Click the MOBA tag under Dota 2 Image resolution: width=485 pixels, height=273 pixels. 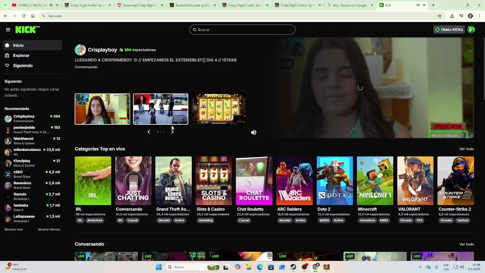pyautogui.click(x=324, y=220)
